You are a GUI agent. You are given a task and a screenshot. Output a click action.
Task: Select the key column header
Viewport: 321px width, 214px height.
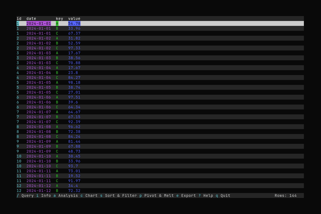(x=59, y=18)
